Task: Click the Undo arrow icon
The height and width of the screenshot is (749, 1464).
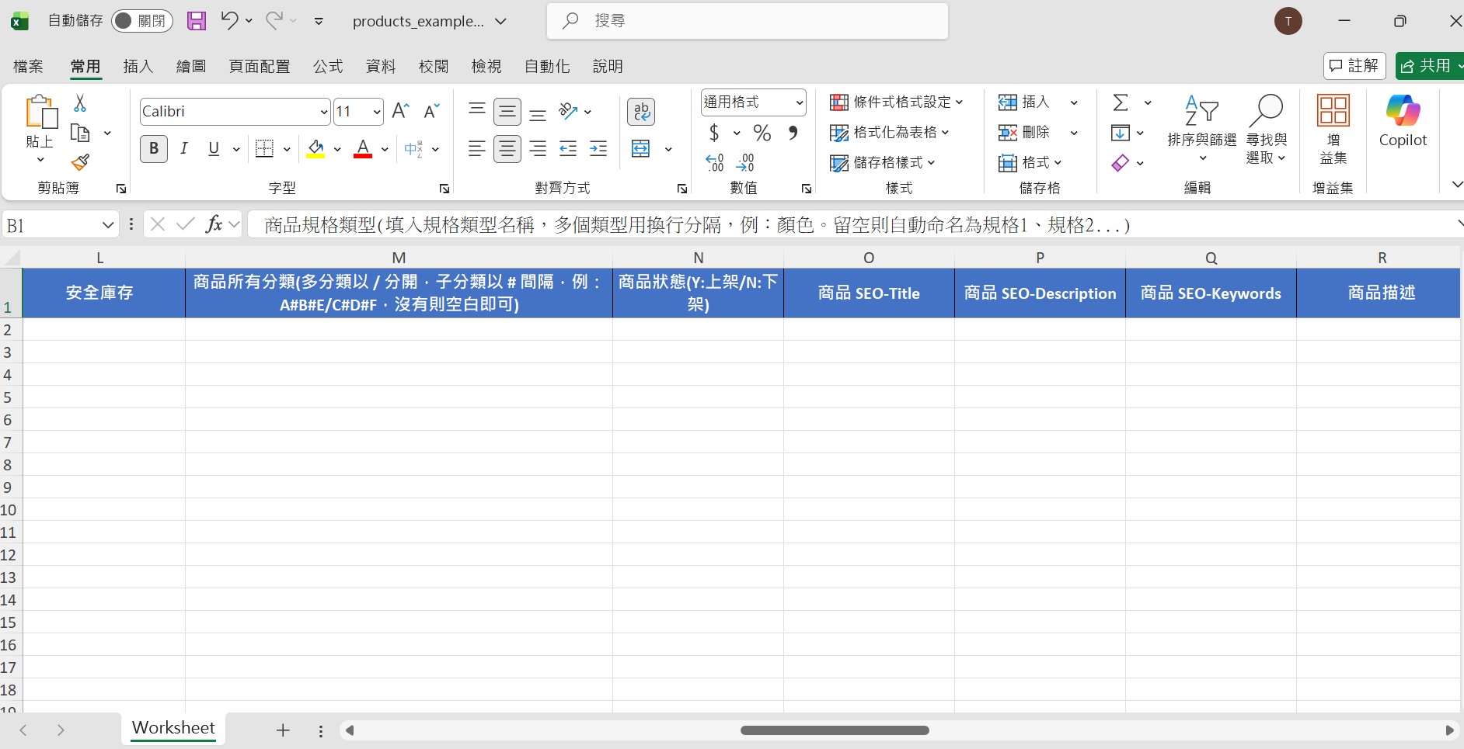Action: pyautogui.click(x=229, y=20)
